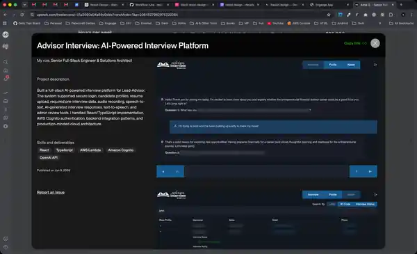Expand the Personal bookmarks folder
Image resolution: width=417 pixels, height=254 pixels.
coord(53,24)
